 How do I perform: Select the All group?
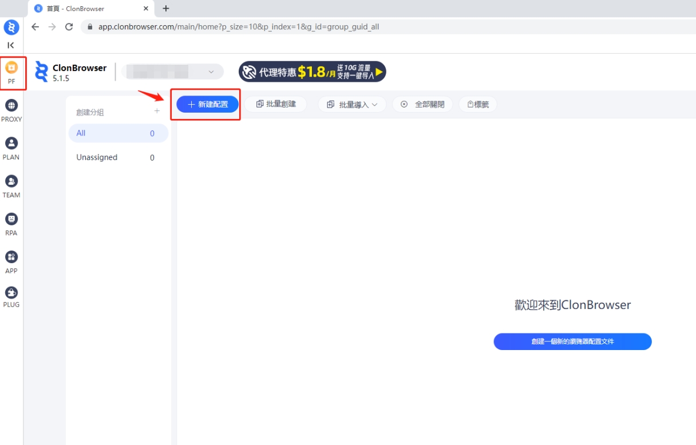click(118, 133)
